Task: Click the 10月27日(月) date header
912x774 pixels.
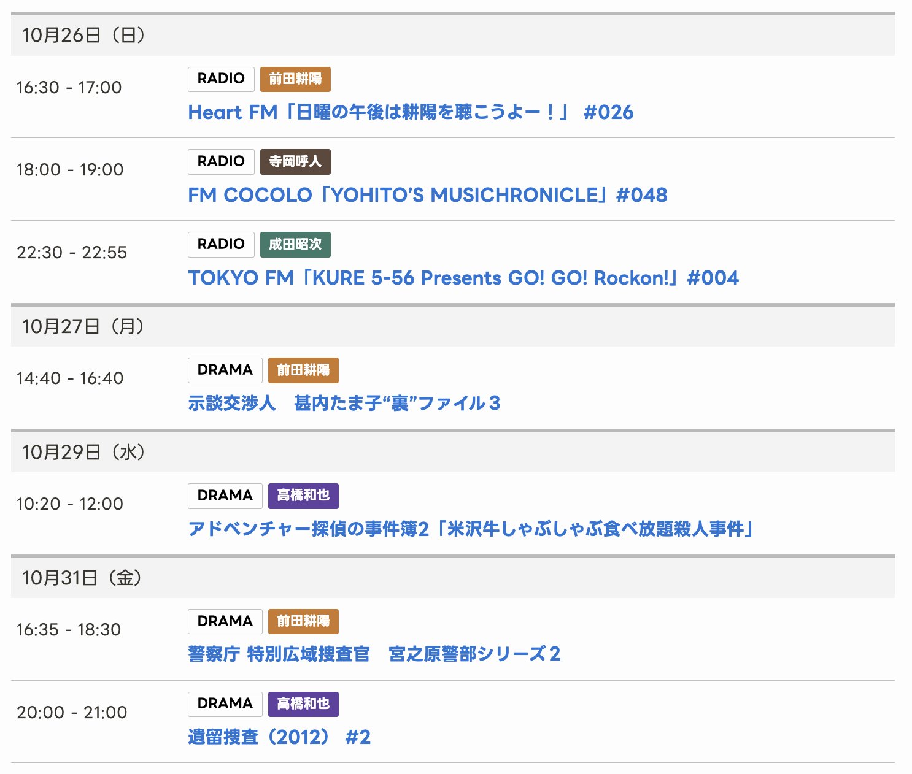Action: pos(83,326)
